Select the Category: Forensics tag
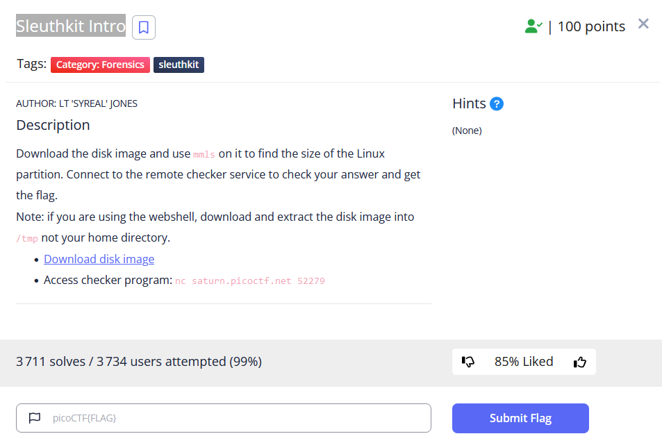 [100, 65]
